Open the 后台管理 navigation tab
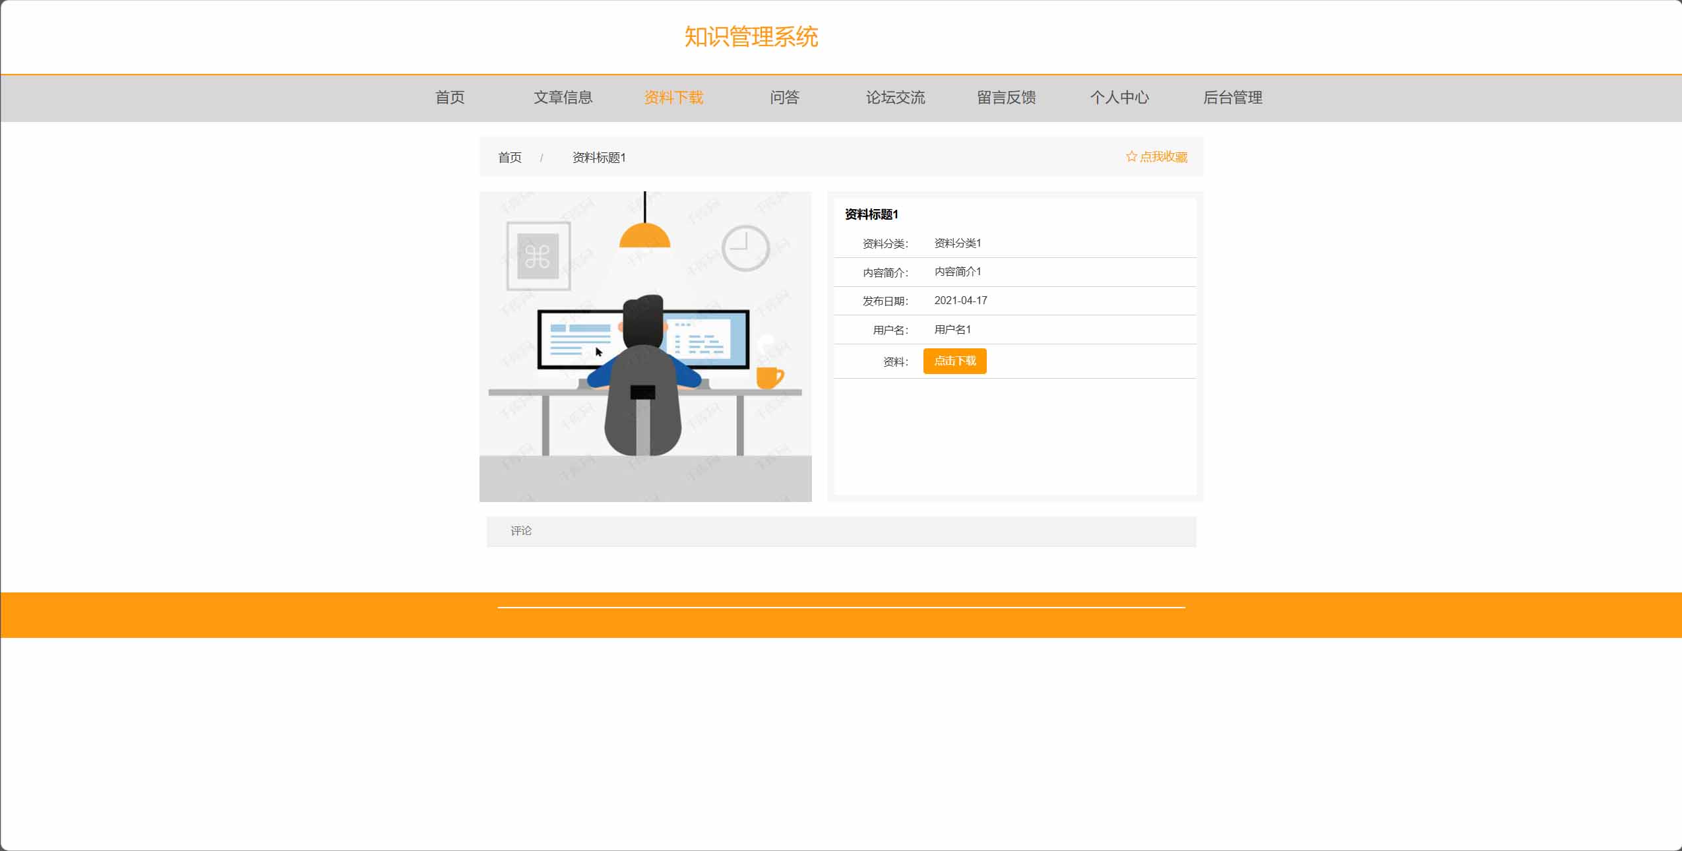The width and height of the screenshot is (1682, 851). (1232, 98)
